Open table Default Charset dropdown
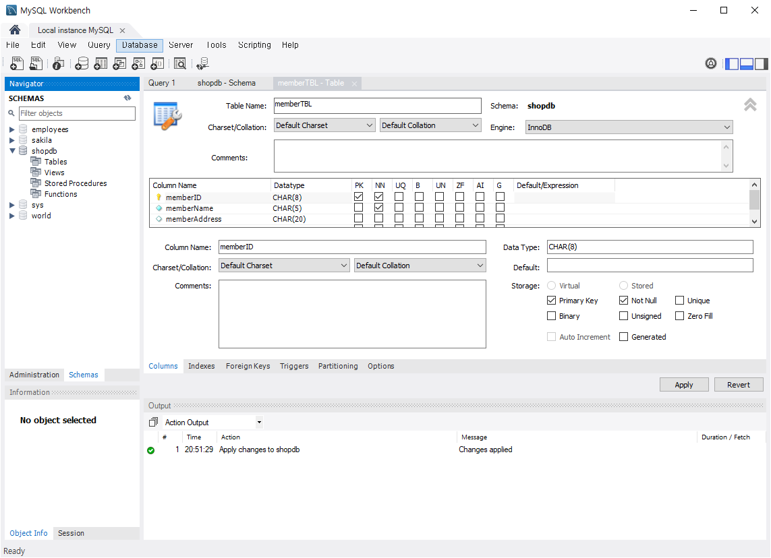Viewport: 771px width, 558px height. click(324, 125)
